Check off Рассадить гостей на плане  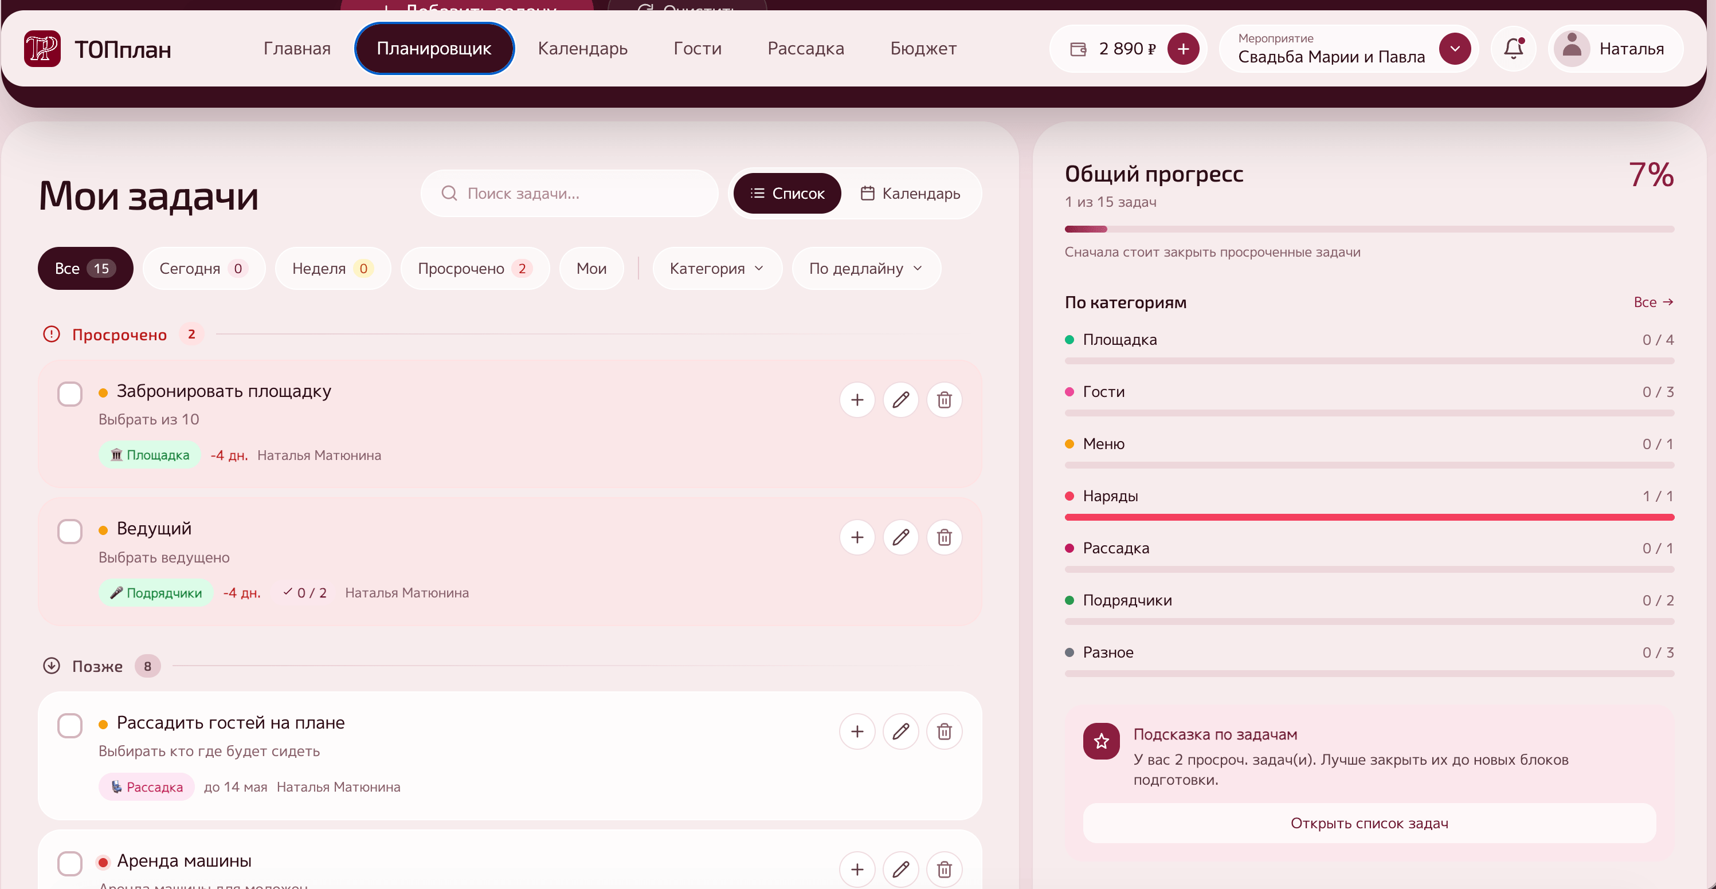[69, 726]
